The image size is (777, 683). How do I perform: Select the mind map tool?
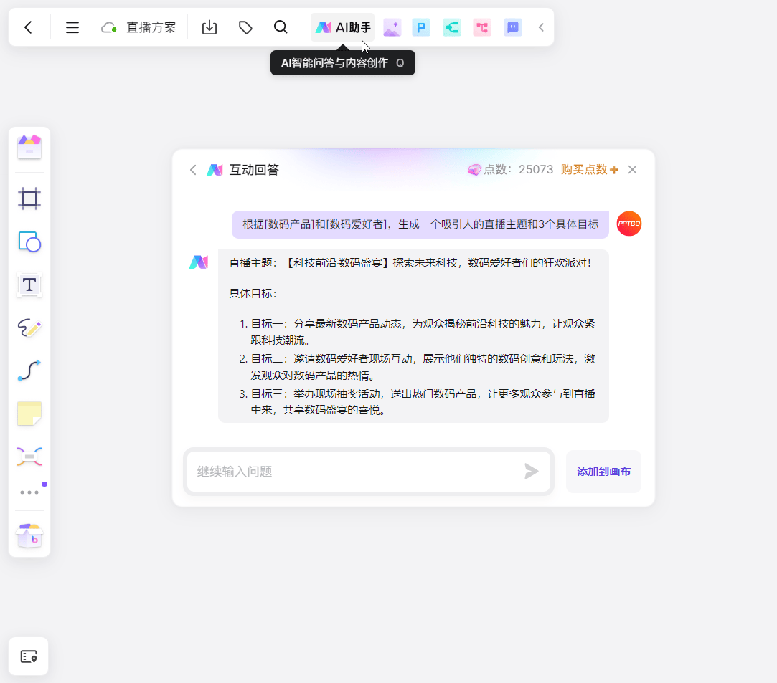(x=29, y=456)
